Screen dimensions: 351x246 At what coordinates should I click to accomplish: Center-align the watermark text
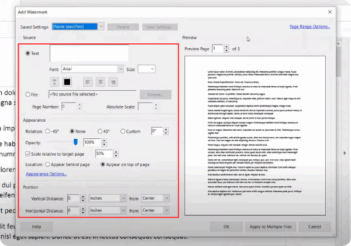[x=101, y=82]
